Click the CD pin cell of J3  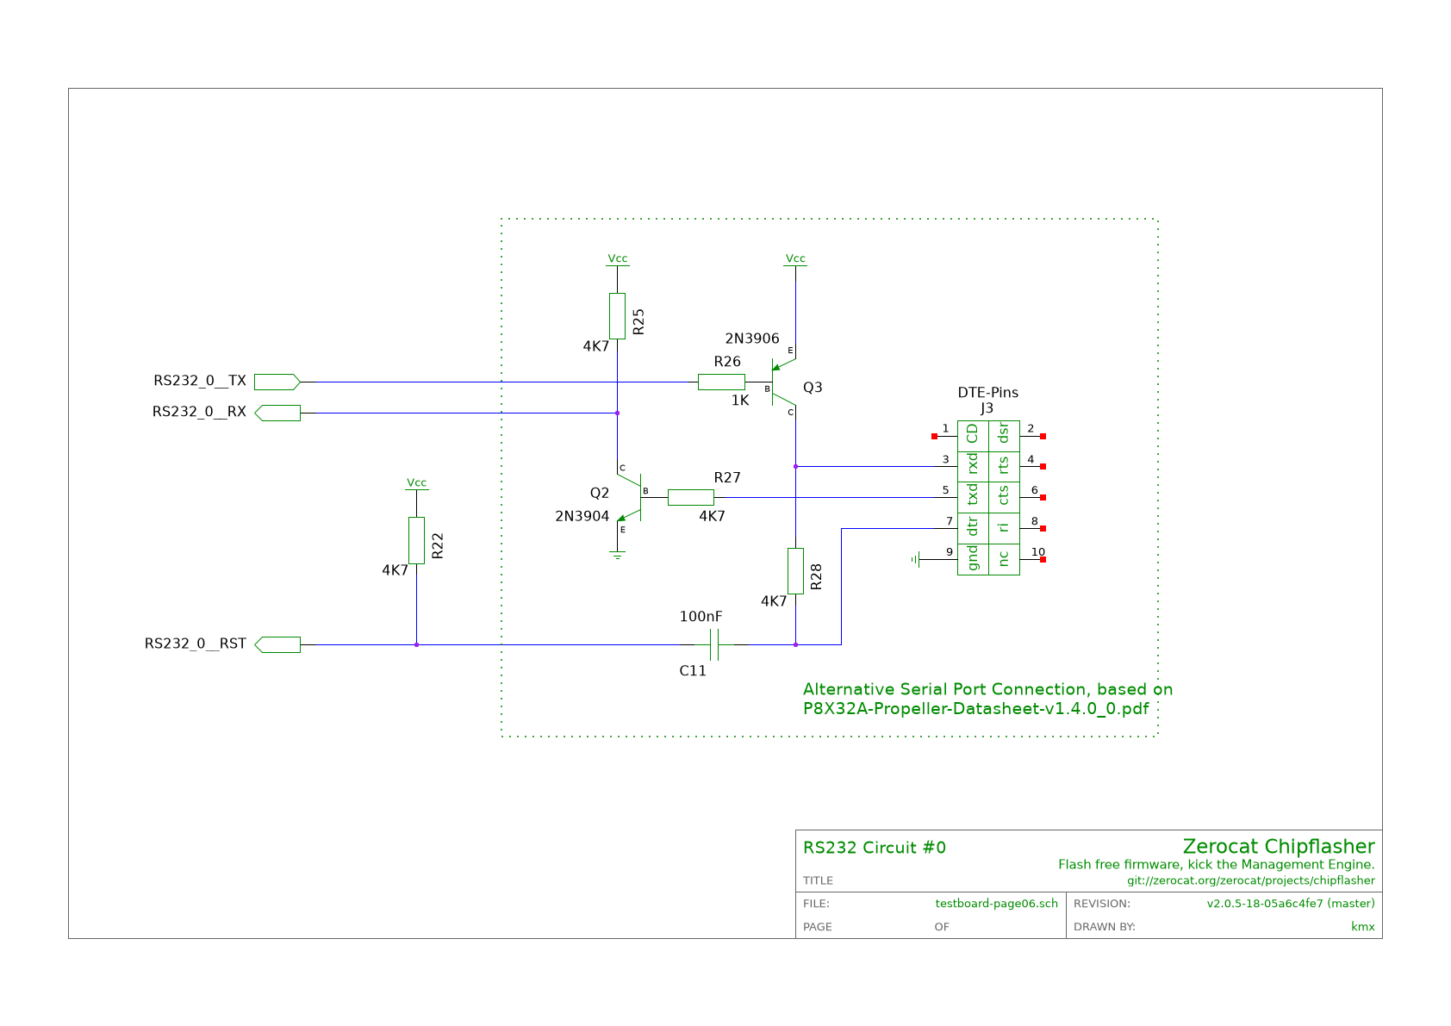tap(973, 436)
